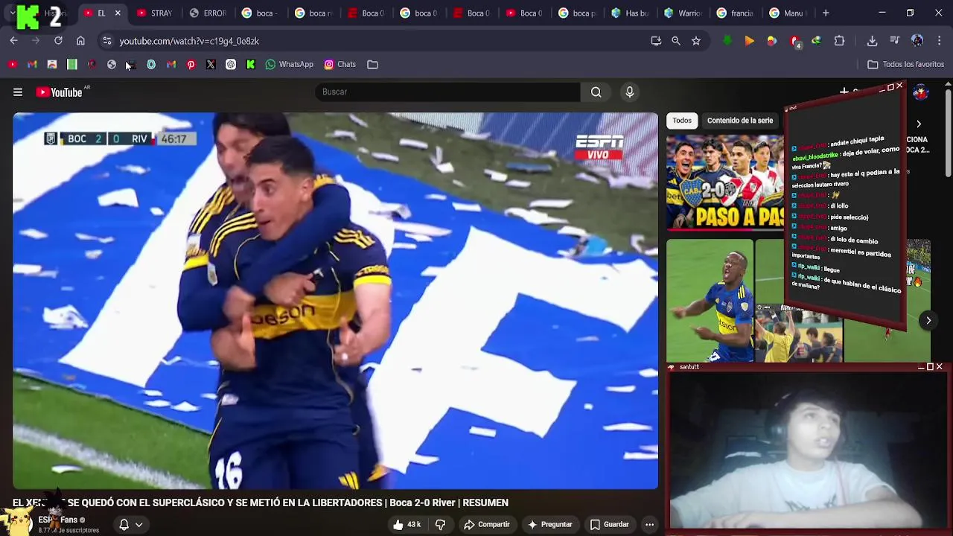Click the address bar URL youtube.com/watch

(189, 41)
